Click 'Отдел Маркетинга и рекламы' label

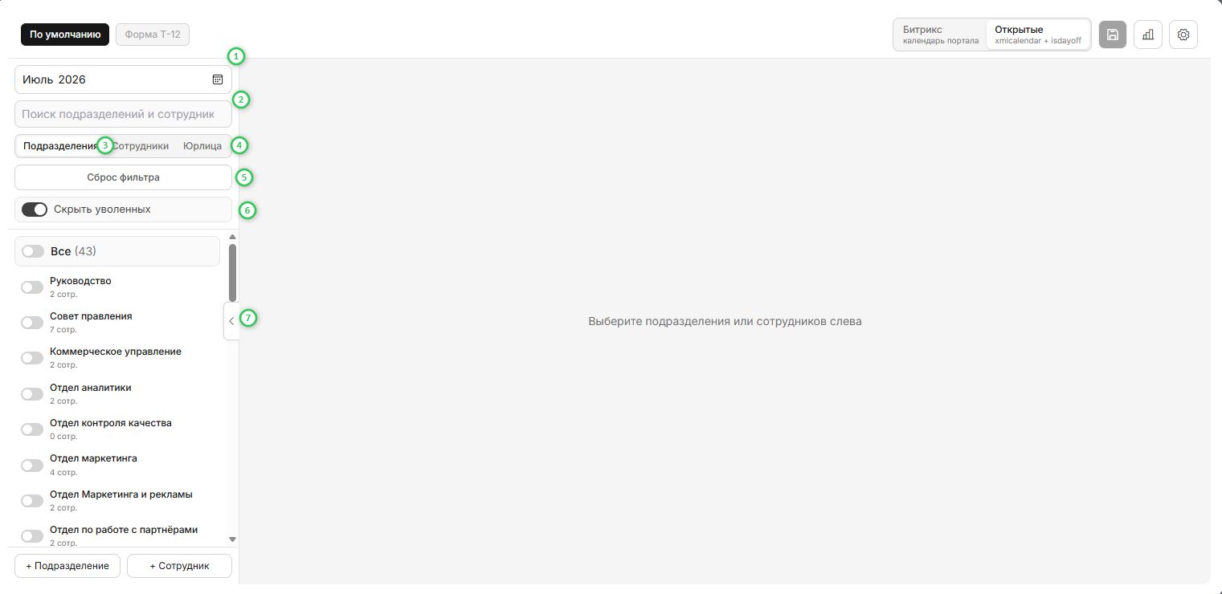coord(121,494)
